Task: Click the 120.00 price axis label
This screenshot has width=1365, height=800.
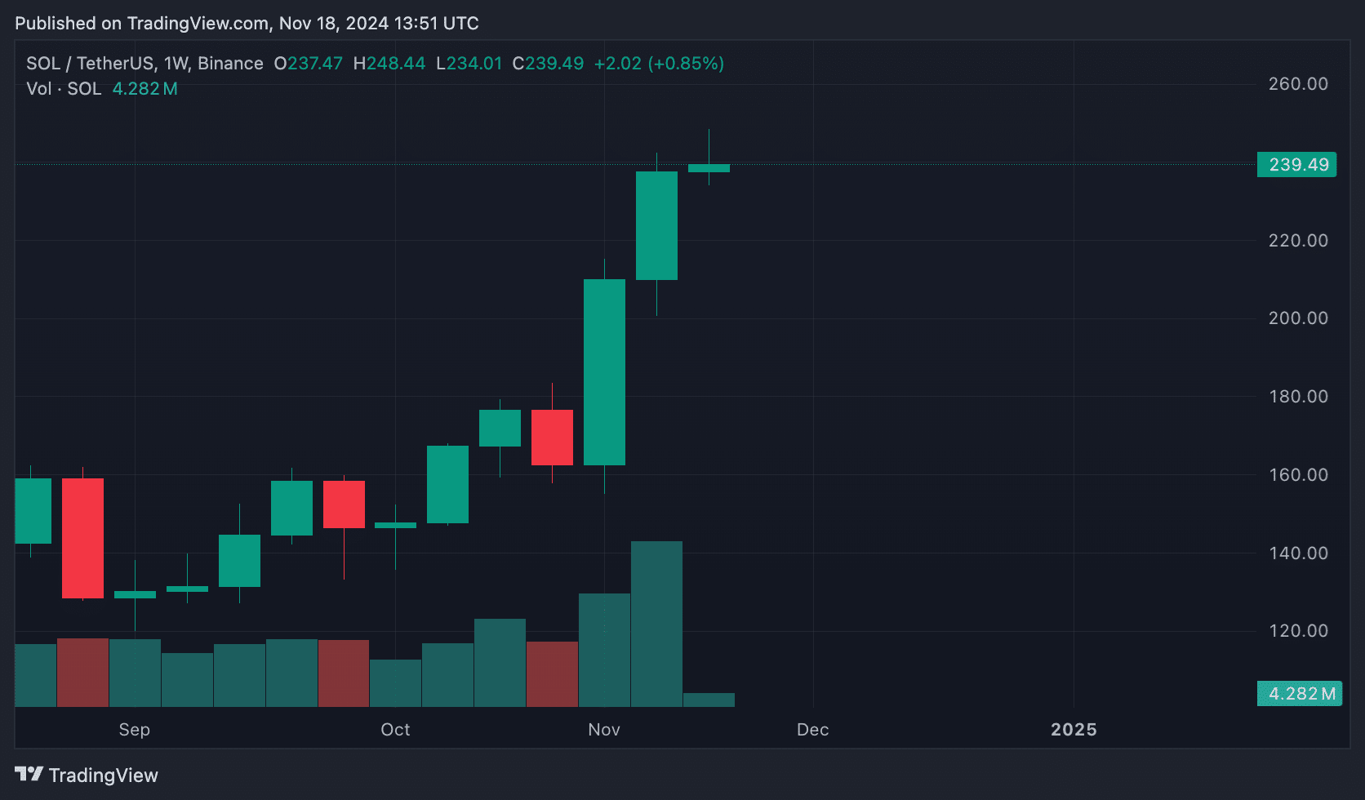Action: tap(1298, 631)
